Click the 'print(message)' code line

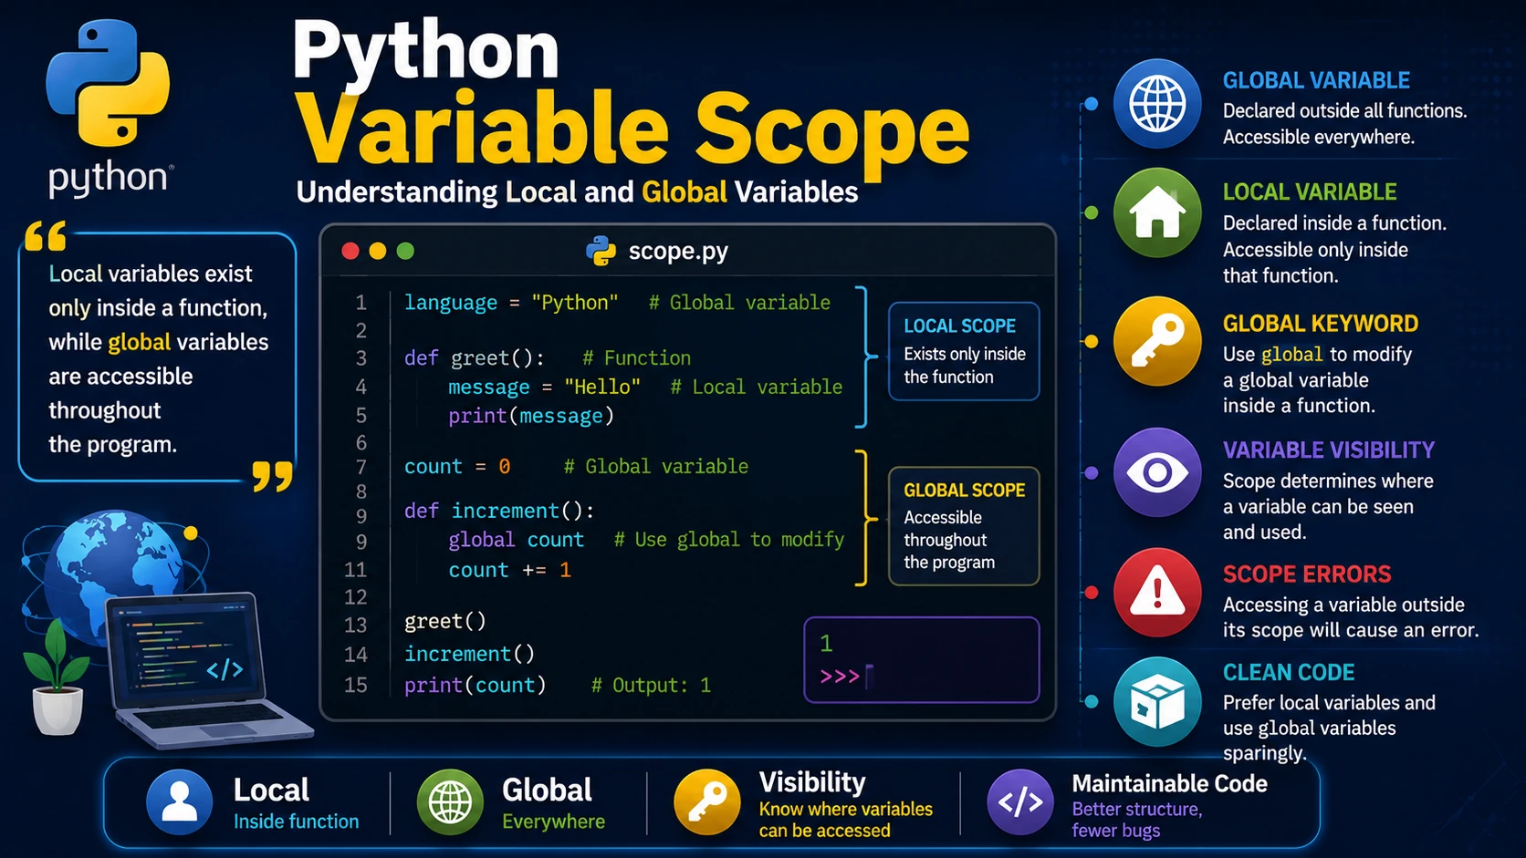tap(531, 417)
